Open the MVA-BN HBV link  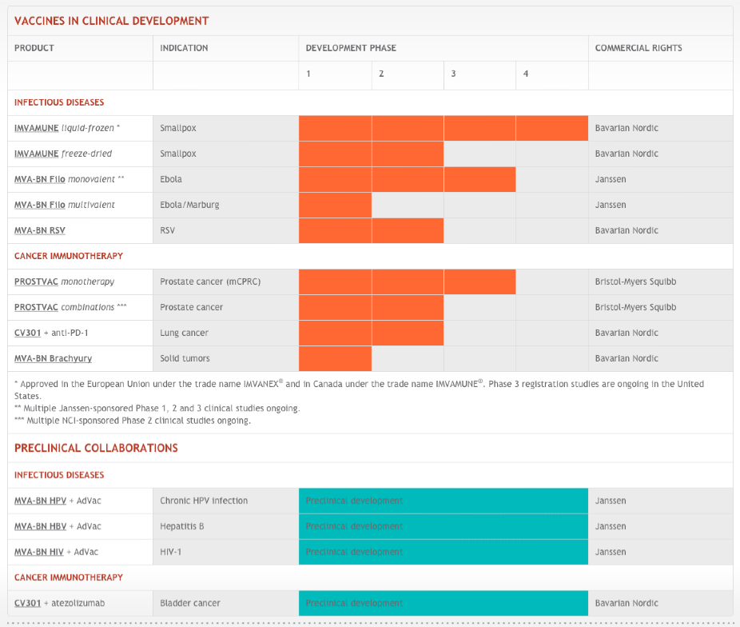click(40, 526)
